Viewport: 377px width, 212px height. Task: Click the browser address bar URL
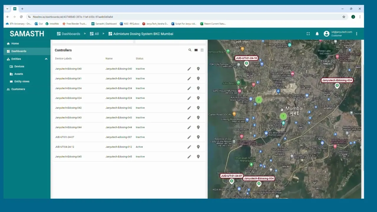(73, 17)
